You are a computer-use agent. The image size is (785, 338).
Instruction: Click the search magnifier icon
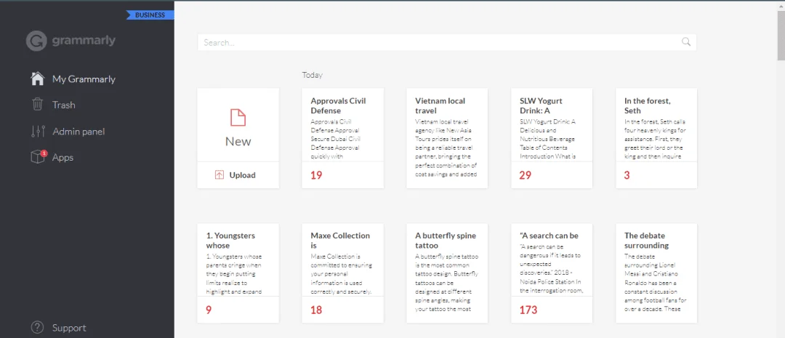(686, 42)
